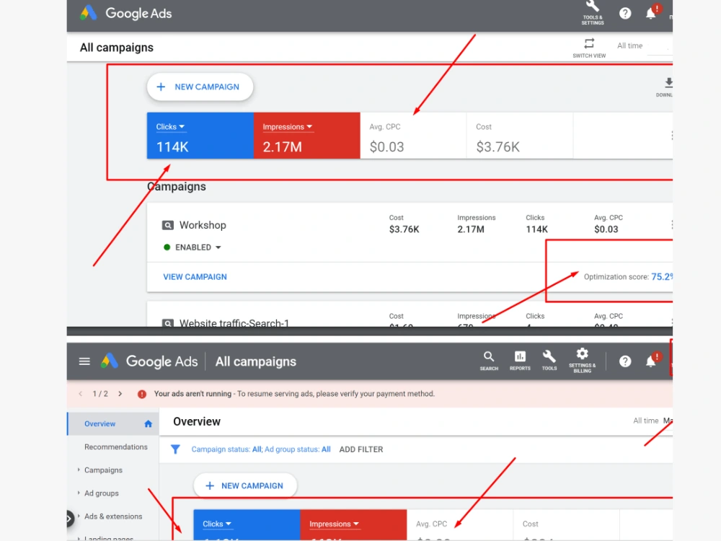Click the Avg. CPC $0.03 scorecard in upper view
Screen dimensions: 721x541
413,136
